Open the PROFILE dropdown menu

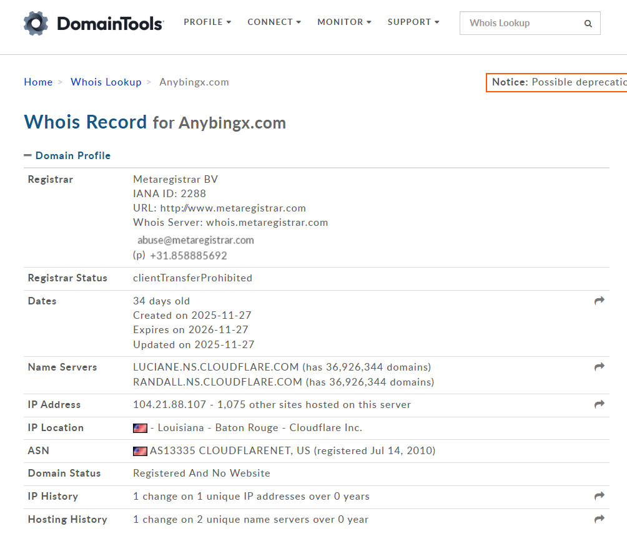(x=207, y=22)
